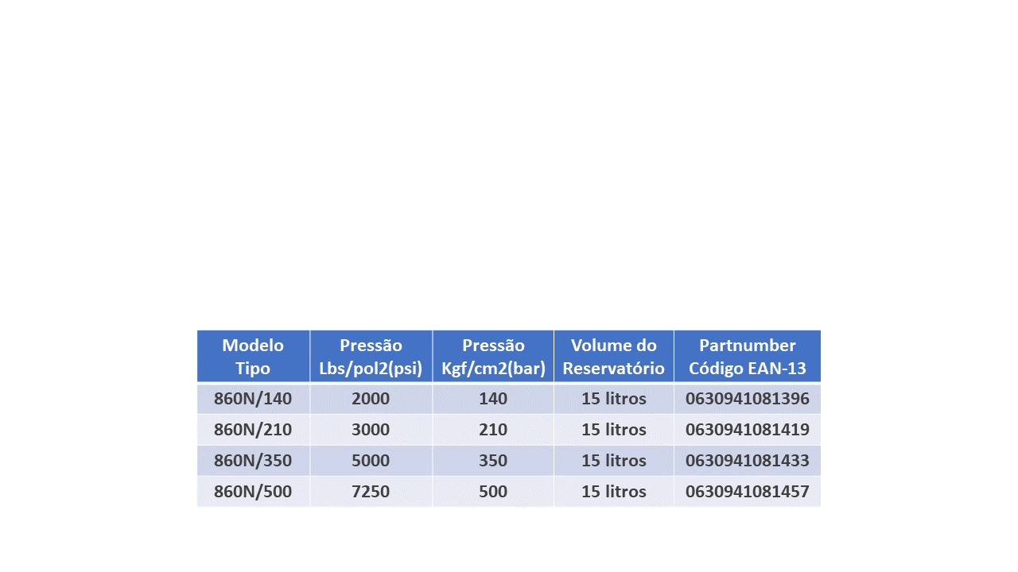Click the psi value "7250"
The height and width of the screenshot is (572, 1018).
(x=371, y=492)
